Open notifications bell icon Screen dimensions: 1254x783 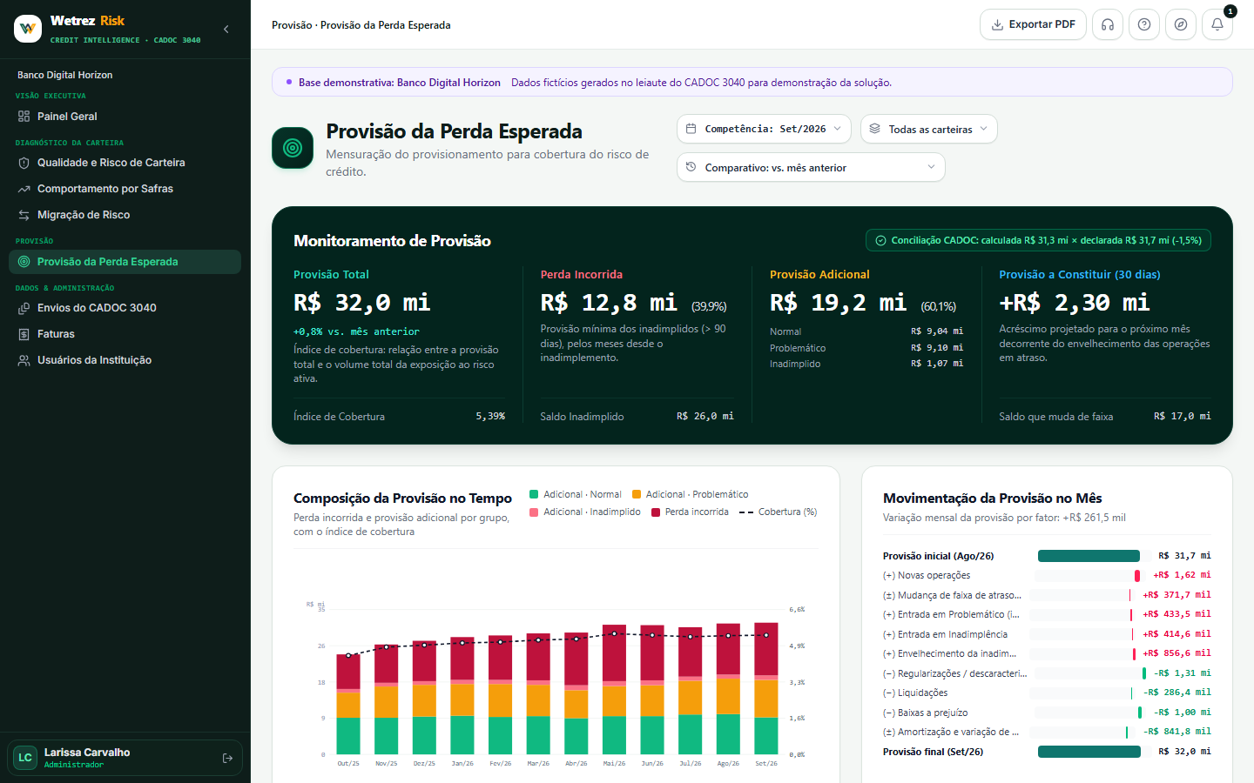1217,24
